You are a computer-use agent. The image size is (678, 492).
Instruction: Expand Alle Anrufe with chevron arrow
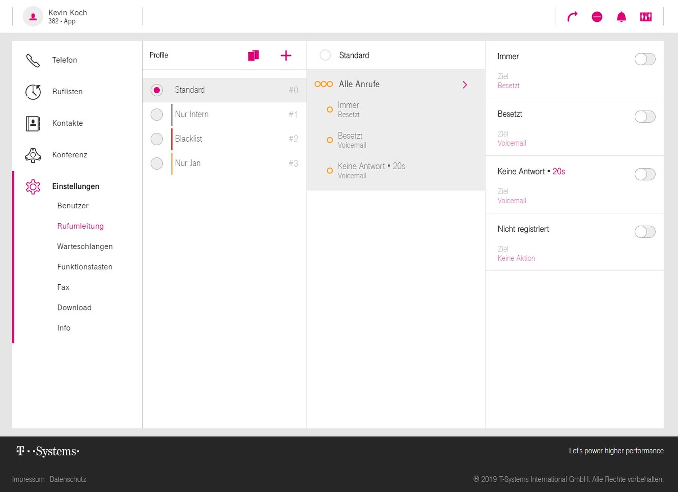coord(465,84)
